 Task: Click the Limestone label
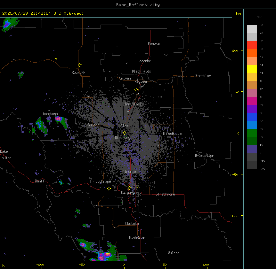[x=49, y=114]
